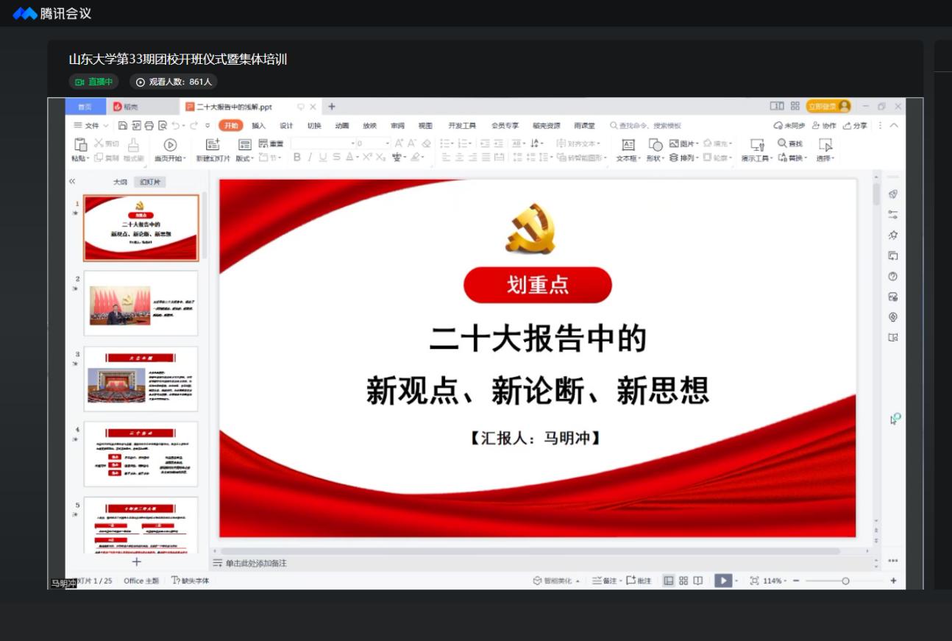Click the Shapes (形状) icon

click(655, 145)
